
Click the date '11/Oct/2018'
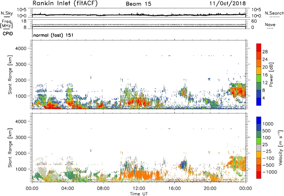[228, 4]
